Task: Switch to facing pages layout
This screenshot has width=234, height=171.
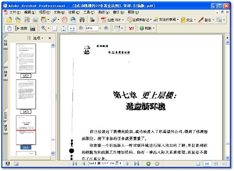Action: pyautogui.click(x=225, y=164)
